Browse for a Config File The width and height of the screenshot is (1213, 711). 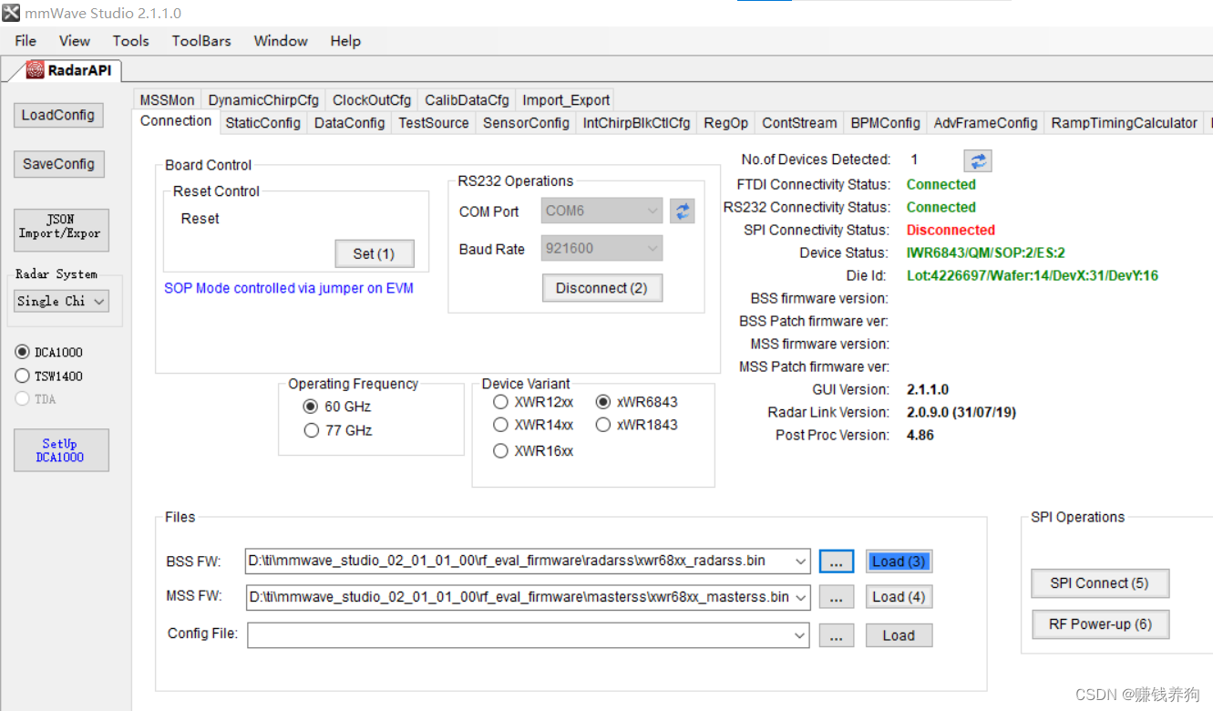836,634
